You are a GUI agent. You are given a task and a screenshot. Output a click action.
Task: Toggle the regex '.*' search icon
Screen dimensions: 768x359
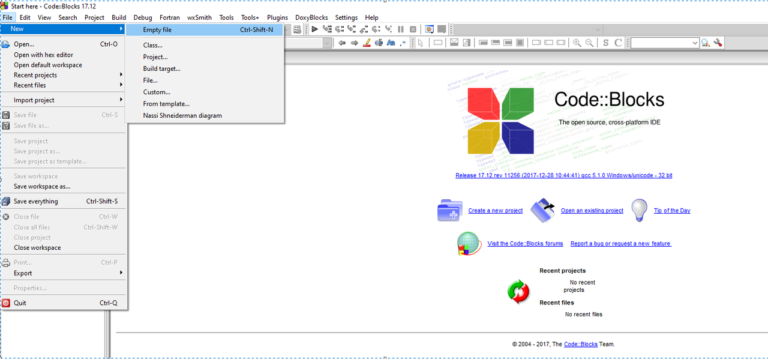pyautogui.click(x=403, y=43)
